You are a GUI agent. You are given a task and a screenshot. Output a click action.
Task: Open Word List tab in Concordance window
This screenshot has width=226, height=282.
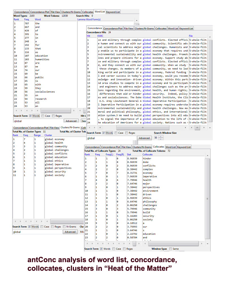pyautogui.click(x=173, y=28)
